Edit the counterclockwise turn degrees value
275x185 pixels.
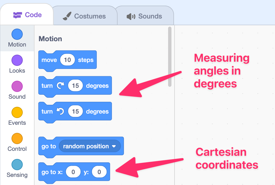[x=75, y=111]
